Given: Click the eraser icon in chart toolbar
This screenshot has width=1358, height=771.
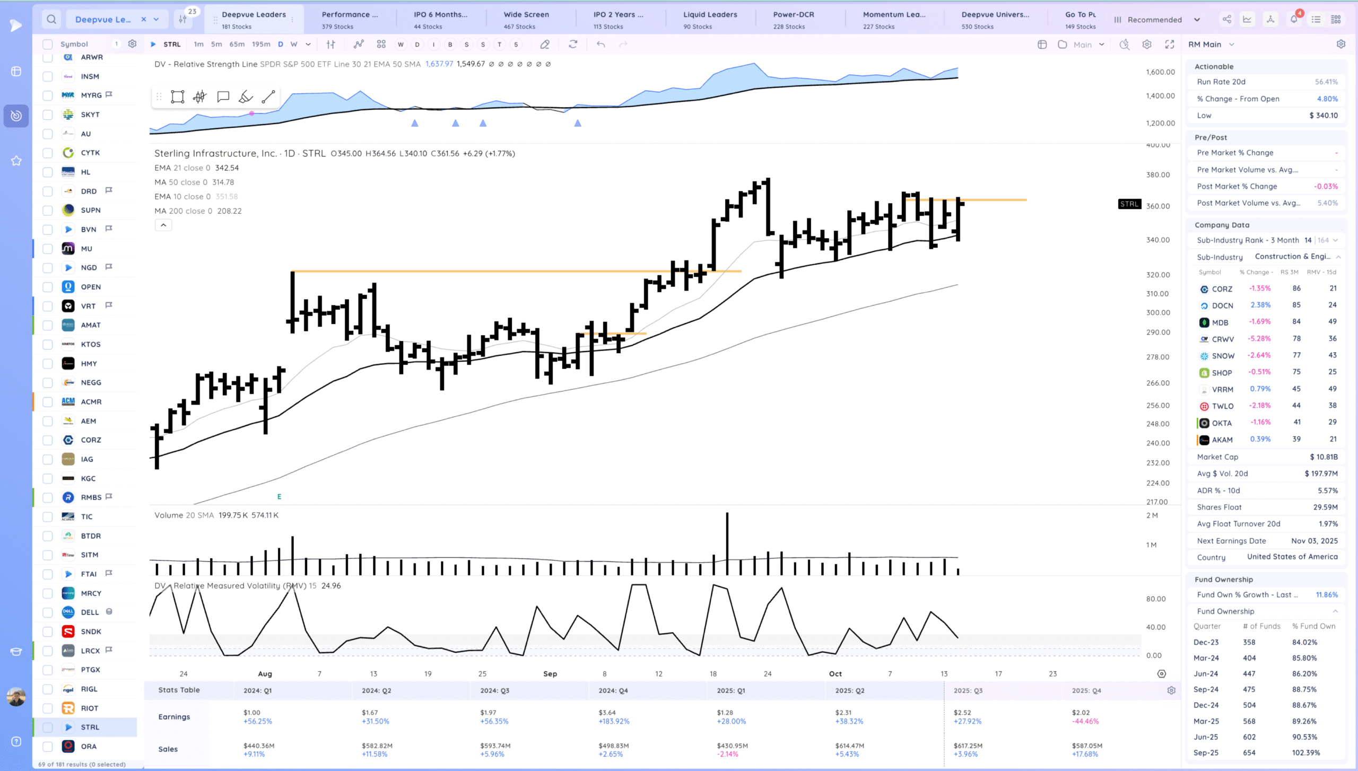Looking at the screenshot, I should click(x=545, y=45).
